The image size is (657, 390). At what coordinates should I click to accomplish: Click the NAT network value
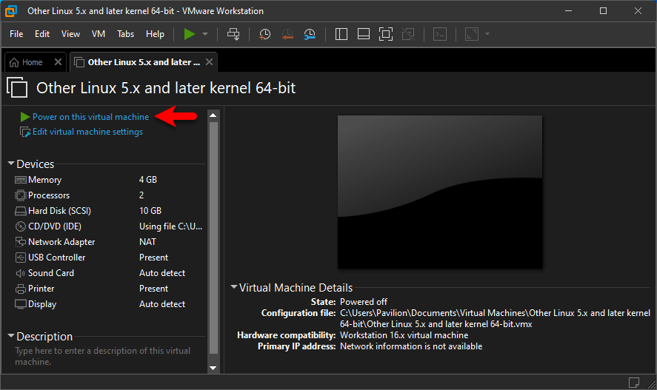[147, 242]
